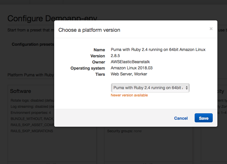The width and height of the screenshot is (227, 164).
Task: Click the Software card heading
Action: (x=20, y=91)
